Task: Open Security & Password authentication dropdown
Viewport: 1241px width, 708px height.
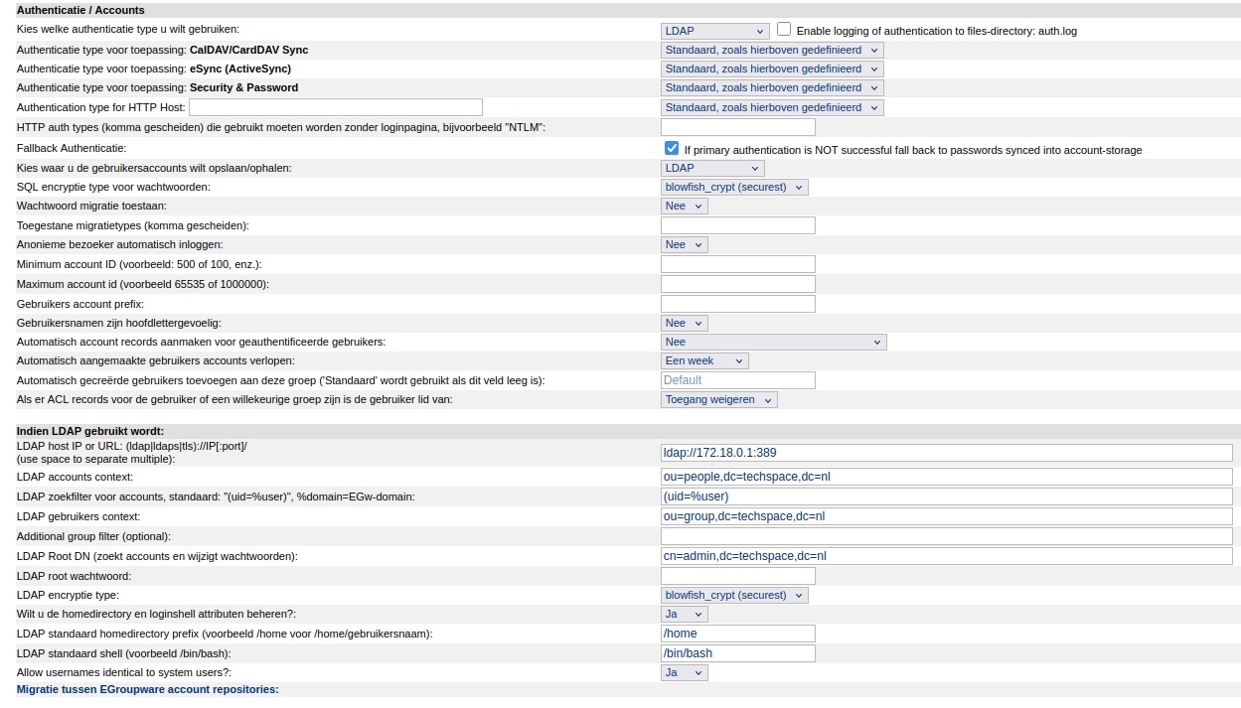Action: (771, 88)
